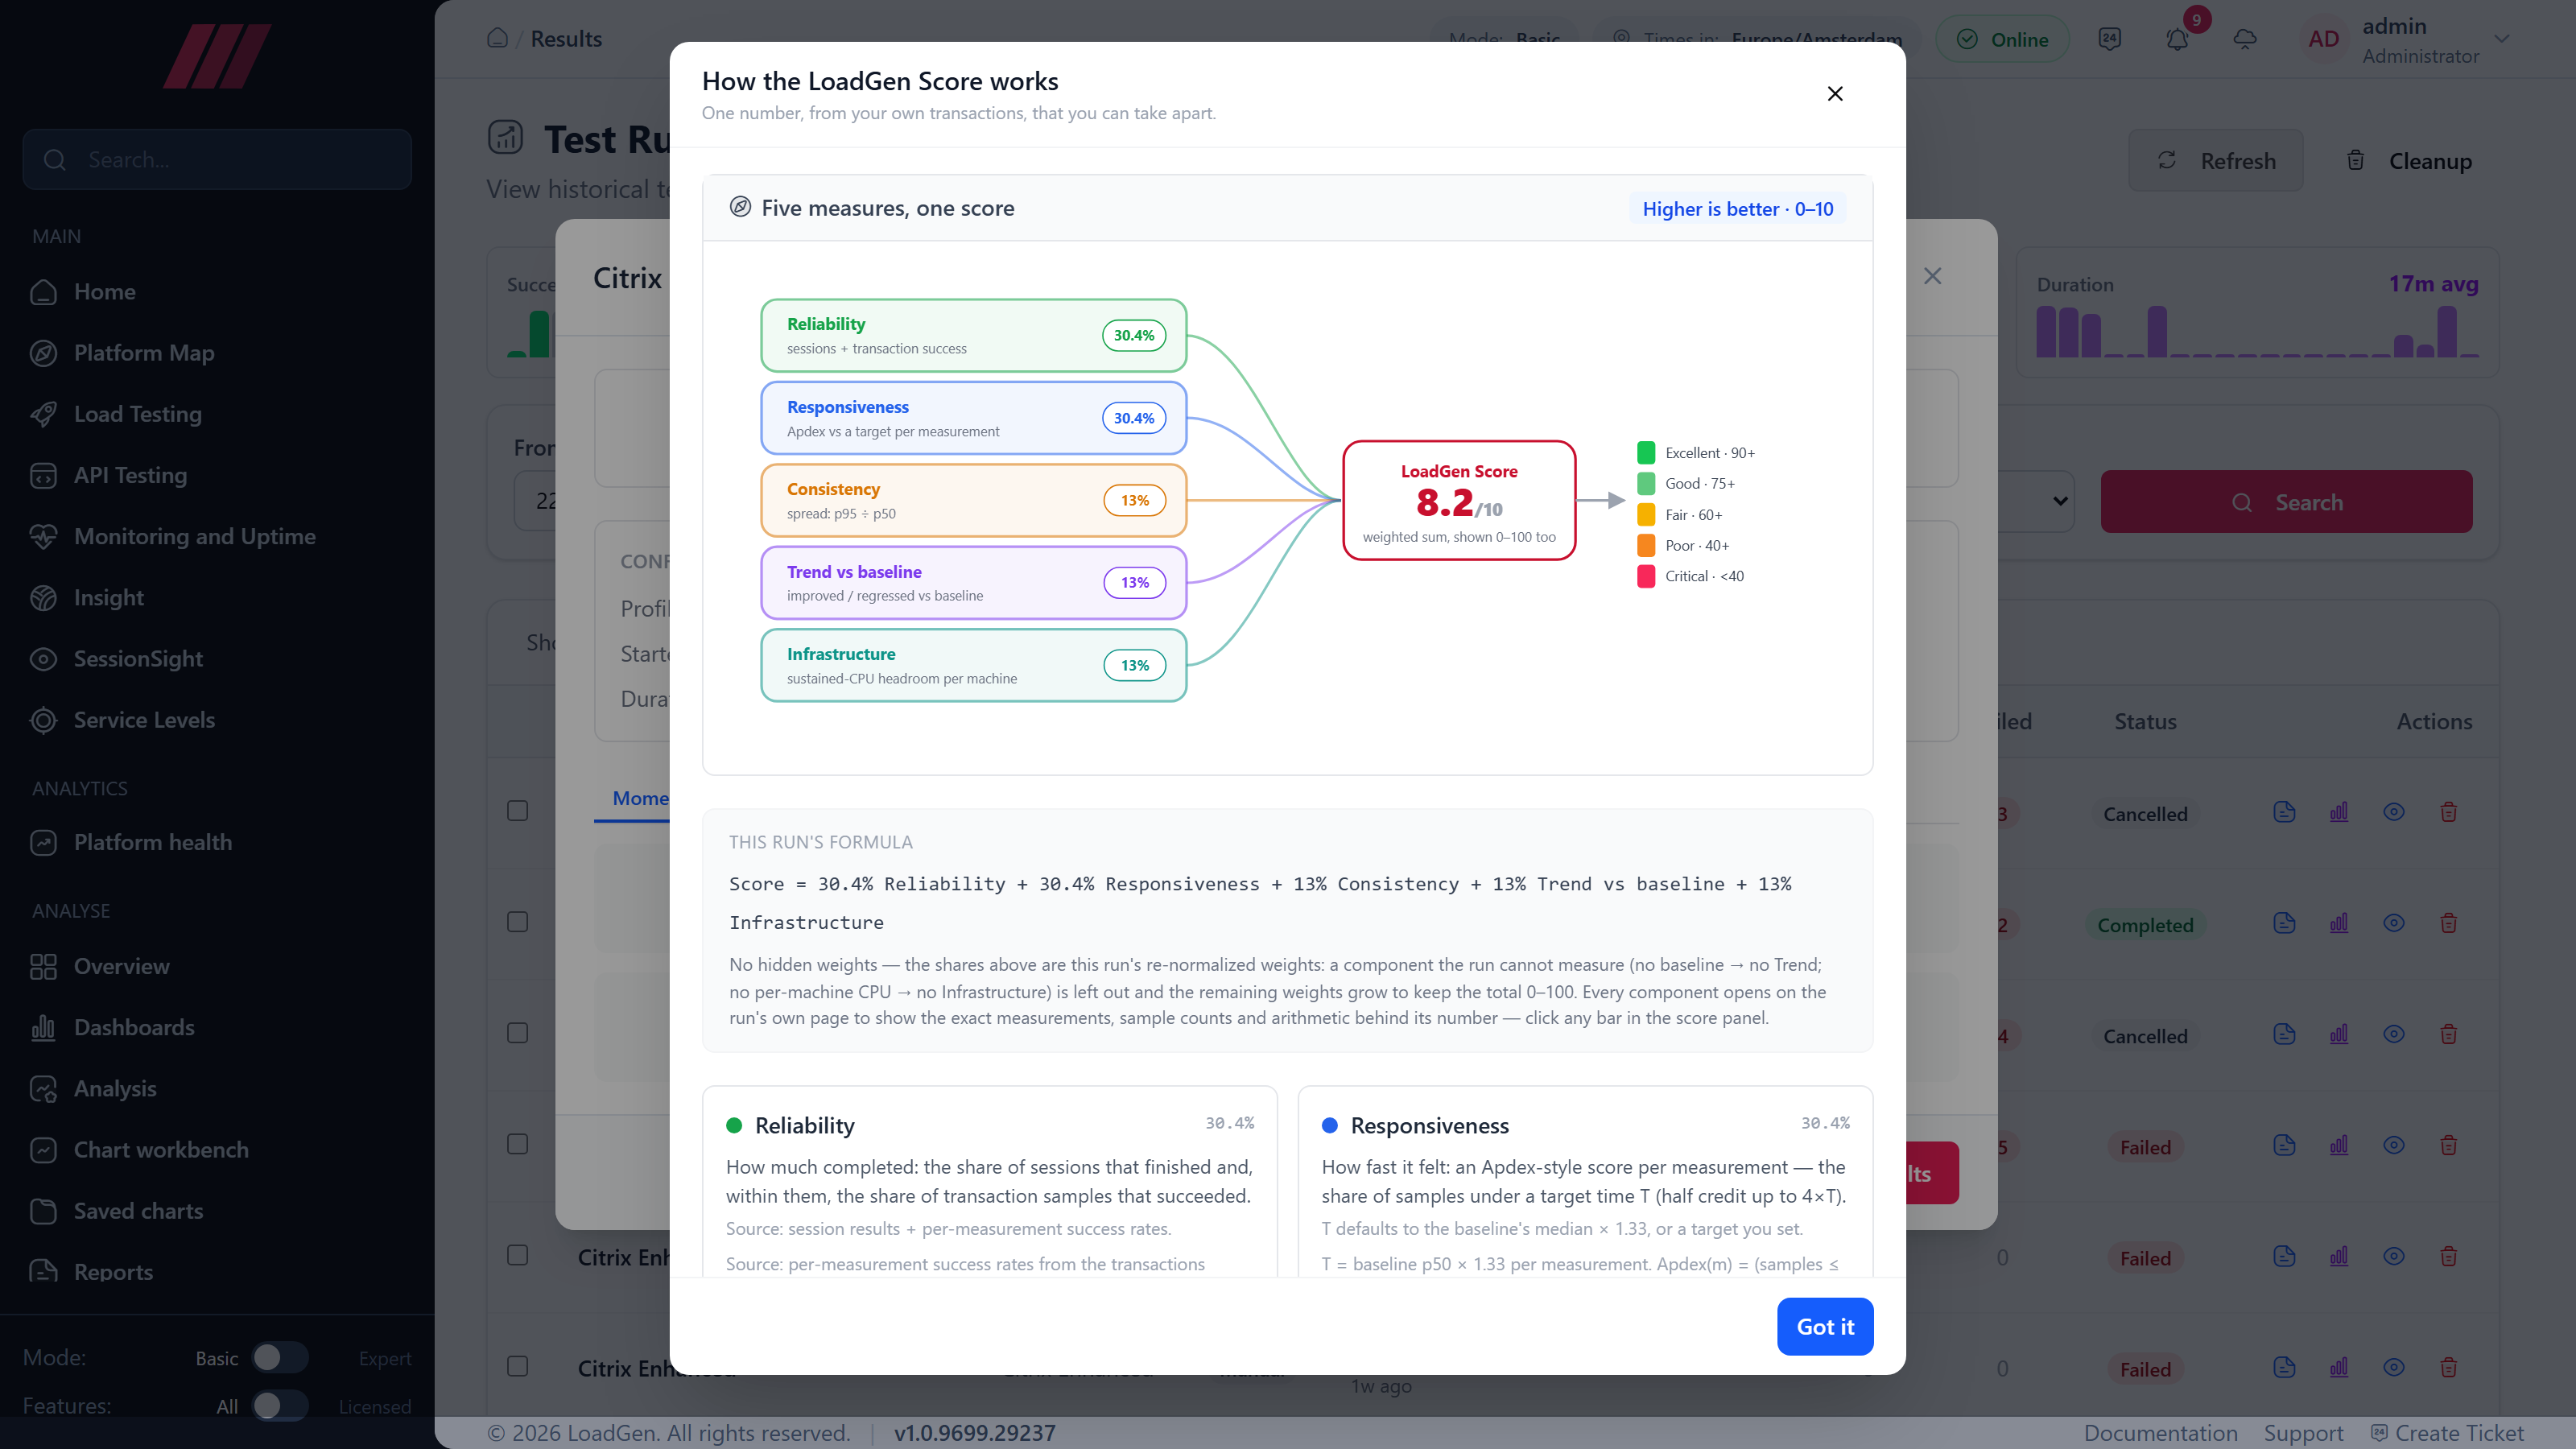
Task: Click the eye view icon in the Completed row
Action: pyautogui.click(x=2394, y=923)
